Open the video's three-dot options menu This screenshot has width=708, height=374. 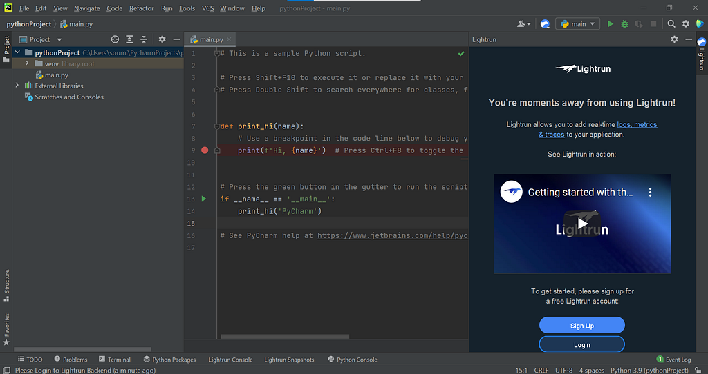point(650,193)
